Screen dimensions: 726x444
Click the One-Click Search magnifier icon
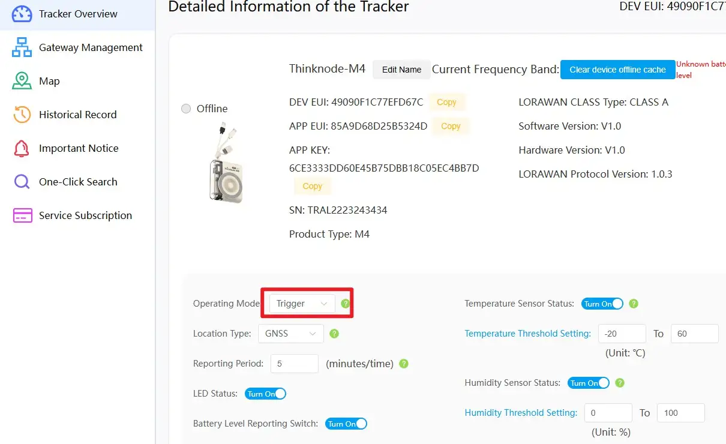(x=22, y=182)
